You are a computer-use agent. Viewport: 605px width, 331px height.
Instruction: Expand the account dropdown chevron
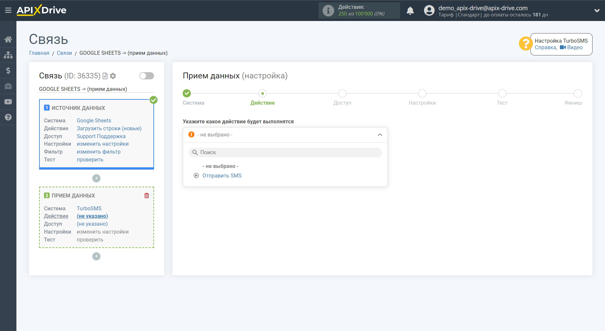(x=597, y=10)
